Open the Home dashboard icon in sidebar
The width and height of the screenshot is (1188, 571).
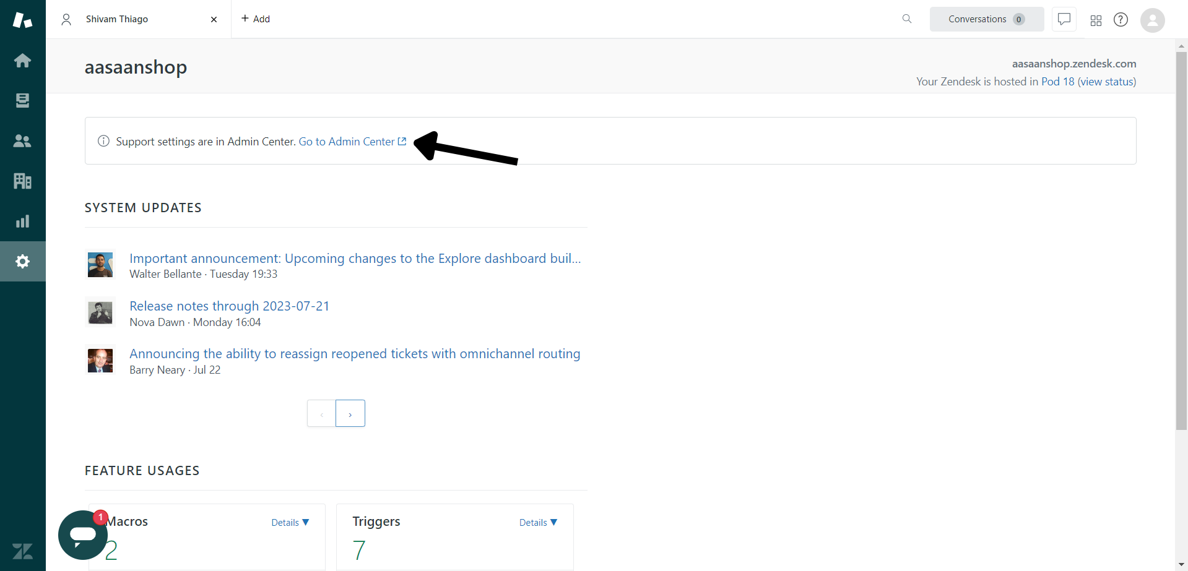coord(22,61)
